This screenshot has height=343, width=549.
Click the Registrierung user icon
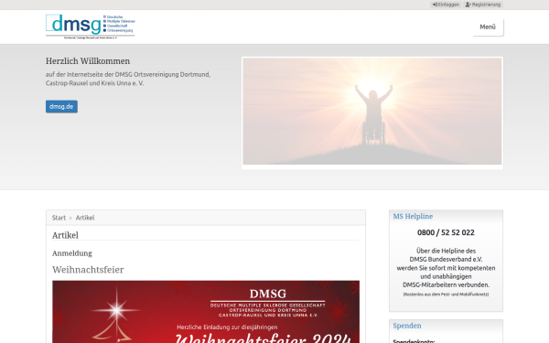click(468, 5)
